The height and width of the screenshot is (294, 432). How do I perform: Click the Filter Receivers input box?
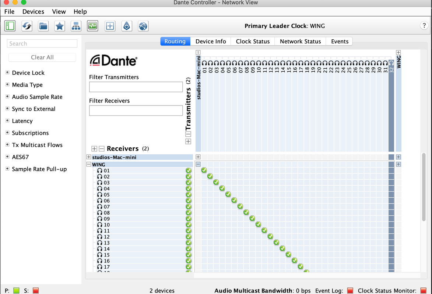point(136,111)
